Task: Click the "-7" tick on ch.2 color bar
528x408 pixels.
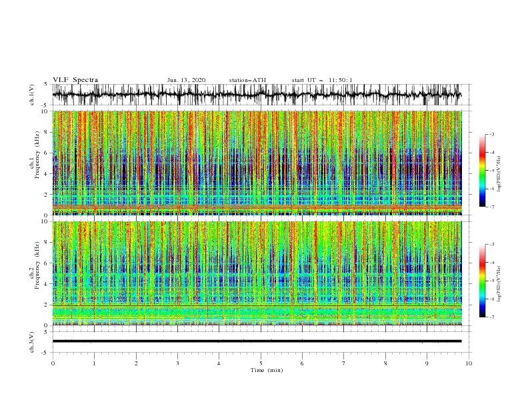Action: pos(491,317)
